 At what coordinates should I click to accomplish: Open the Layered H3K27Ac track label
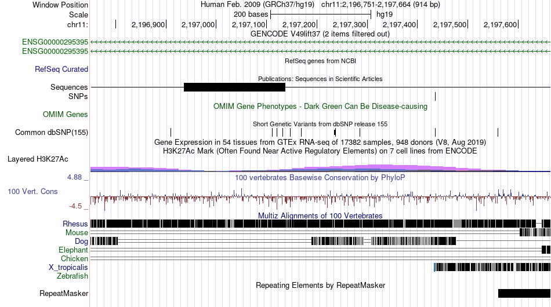(x=38, y=159)
